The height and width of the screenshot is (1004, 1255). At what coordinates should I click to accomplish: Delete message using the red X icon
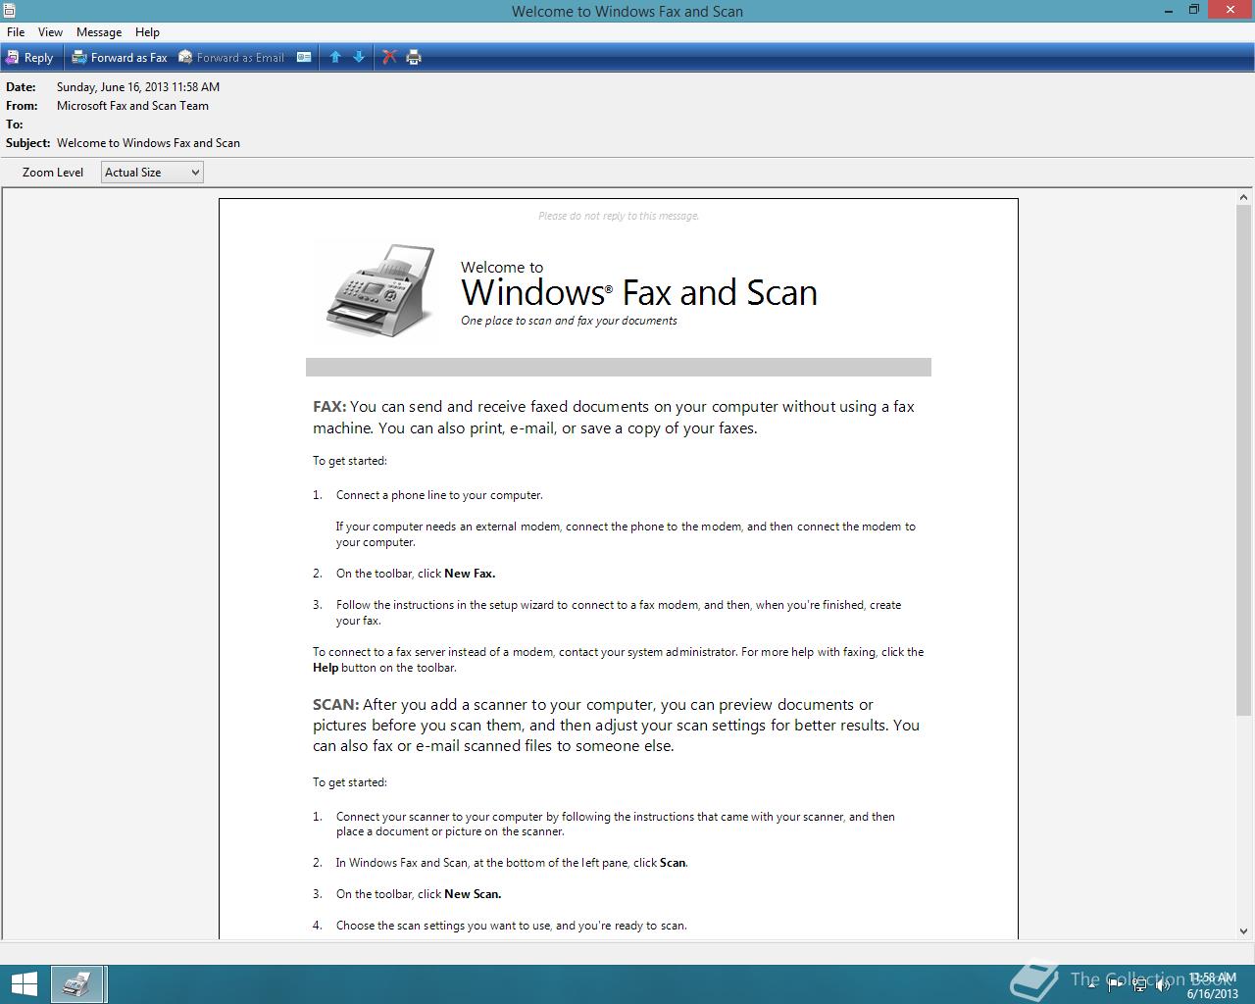tap(389, 57)
